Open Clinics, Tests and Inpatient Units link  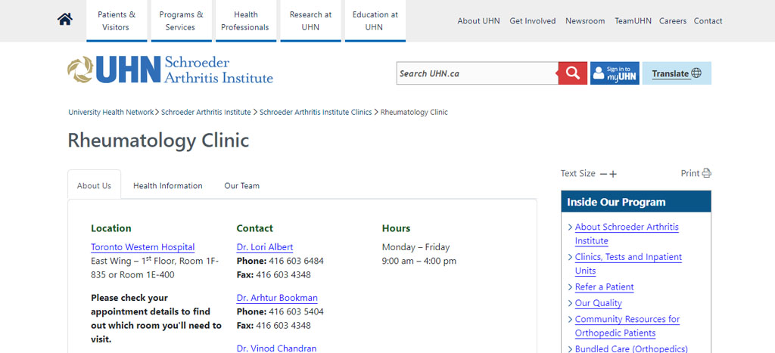(628, 264)
